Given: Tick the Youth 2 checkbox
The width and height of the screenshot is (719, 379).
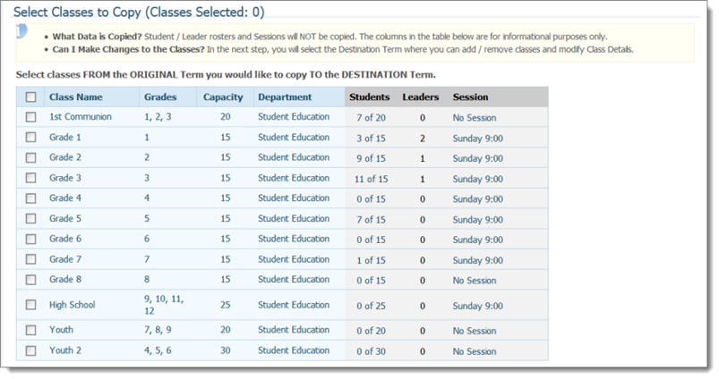Looking at the screenshot, I should pos(30,350).
